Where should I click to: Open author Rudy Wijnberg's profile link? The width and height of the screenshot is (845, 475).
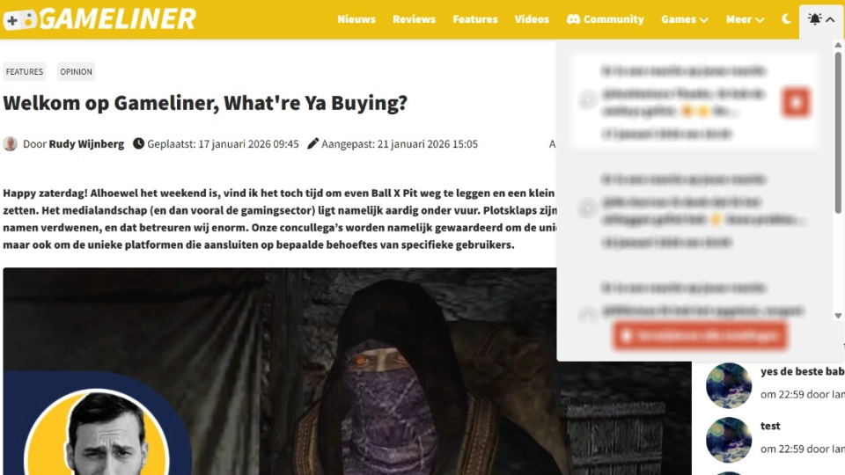86,143
